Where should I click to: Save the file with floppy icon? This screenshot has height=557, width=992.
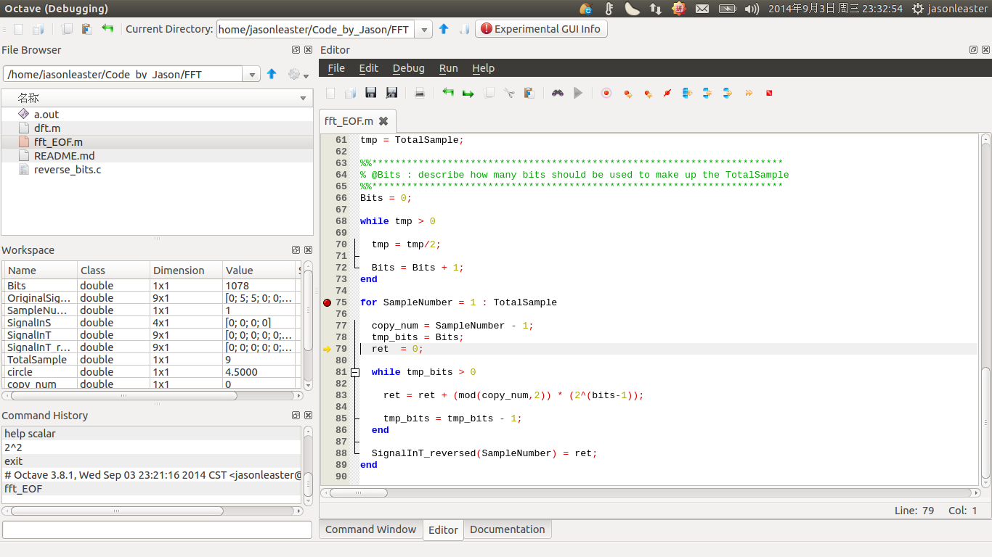(x=370, y=93)
